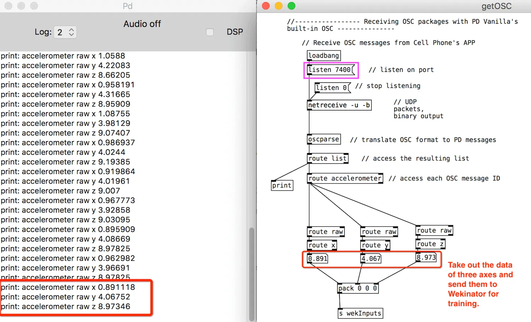Image resolution: width=531 pixels, height=322 pixels.
Task: Select the 's wekInputs' send object
Action: [x=360, y=313]
